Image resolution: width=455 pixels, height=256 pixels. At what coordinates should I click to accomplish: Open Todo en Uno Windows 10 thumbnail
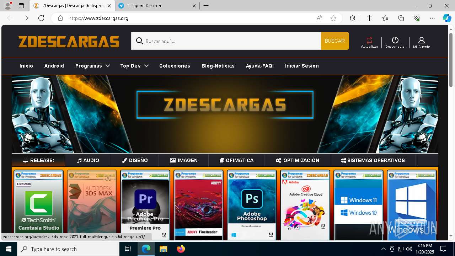point(412,205)
